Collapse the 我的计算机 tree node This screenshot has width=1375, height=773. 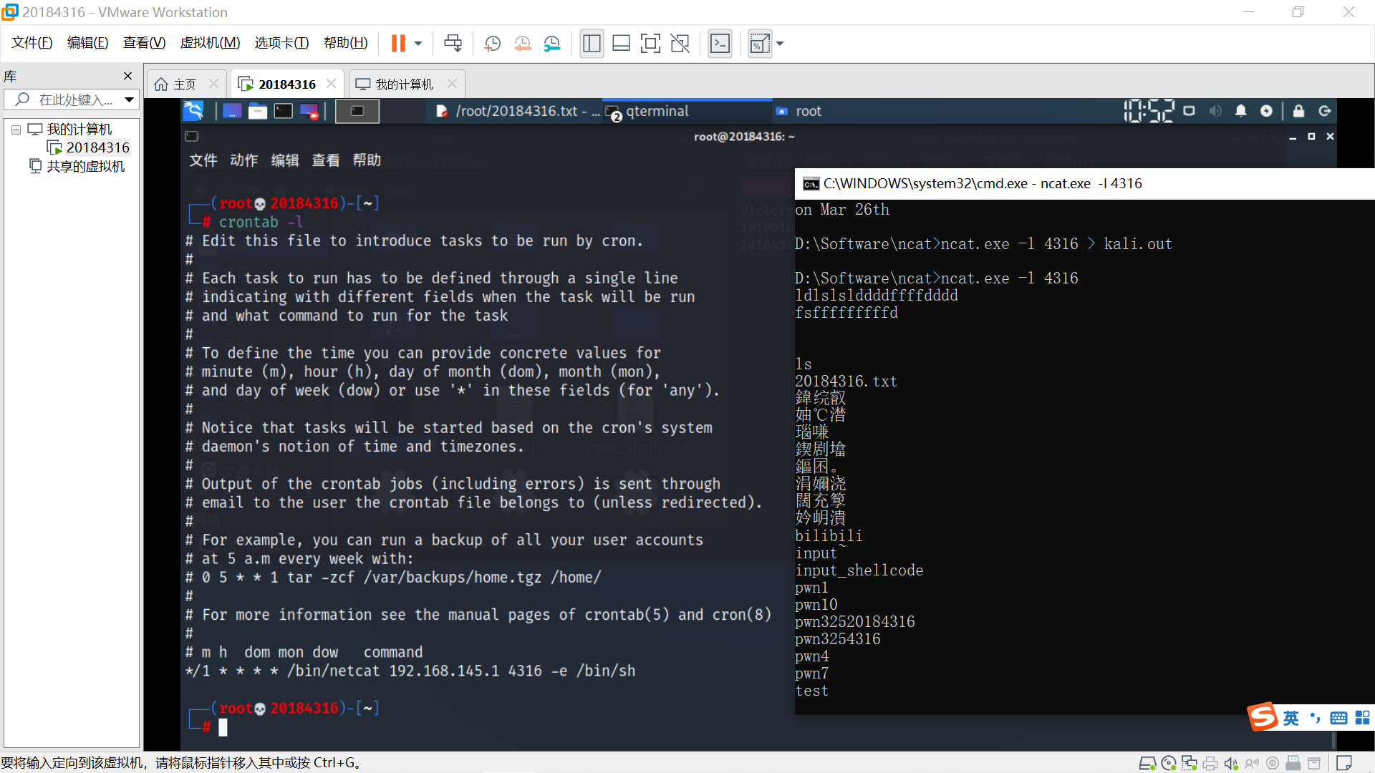tap(16, 130)
